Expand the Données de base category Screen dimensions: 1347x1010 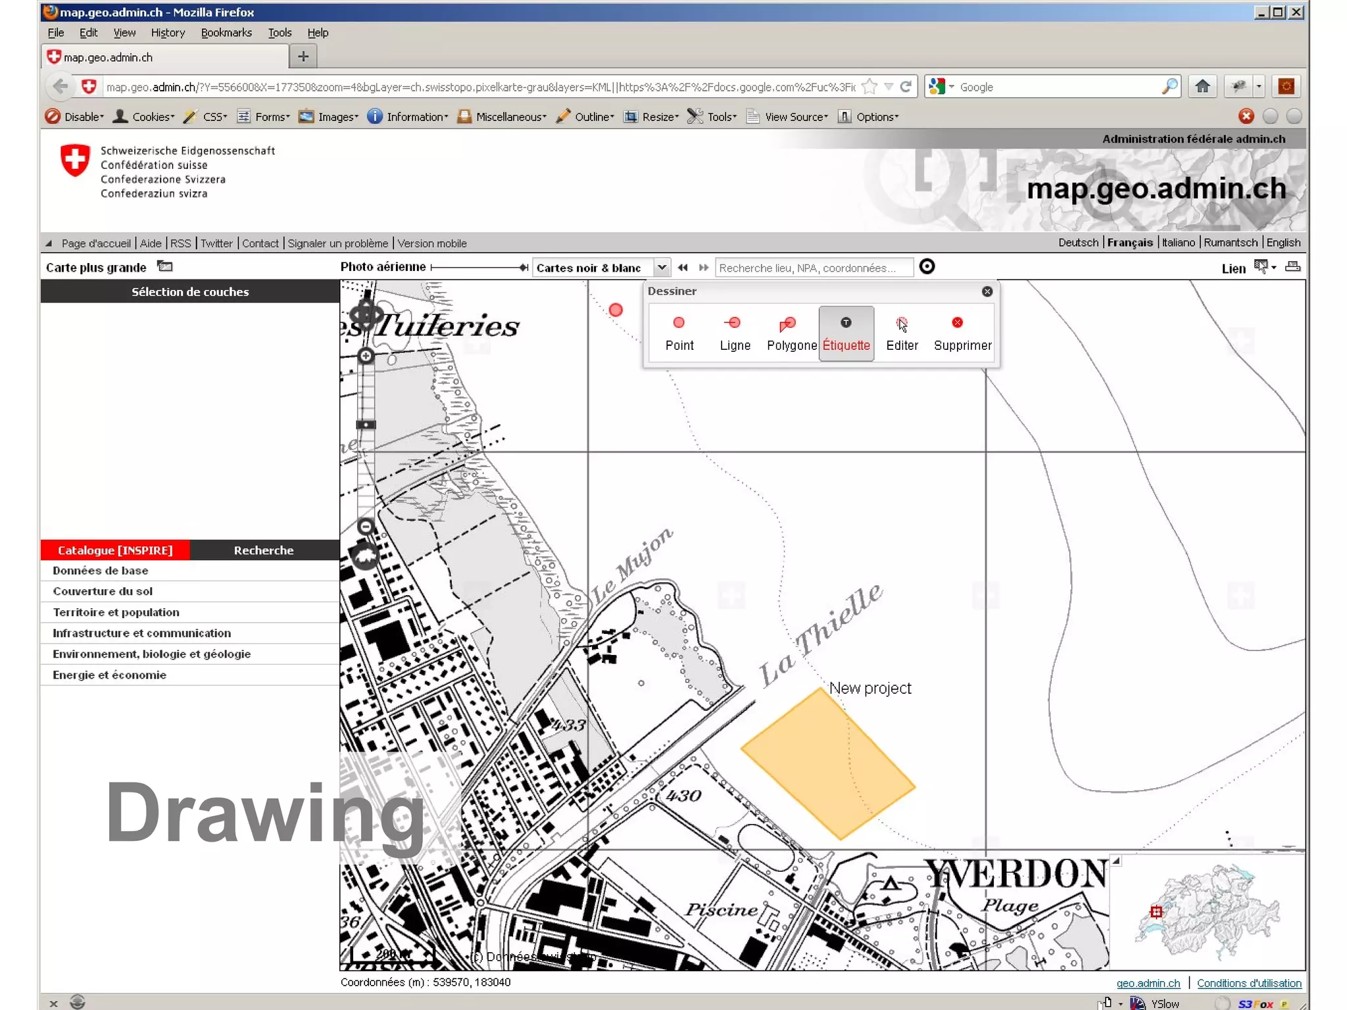tap(101, 571)
